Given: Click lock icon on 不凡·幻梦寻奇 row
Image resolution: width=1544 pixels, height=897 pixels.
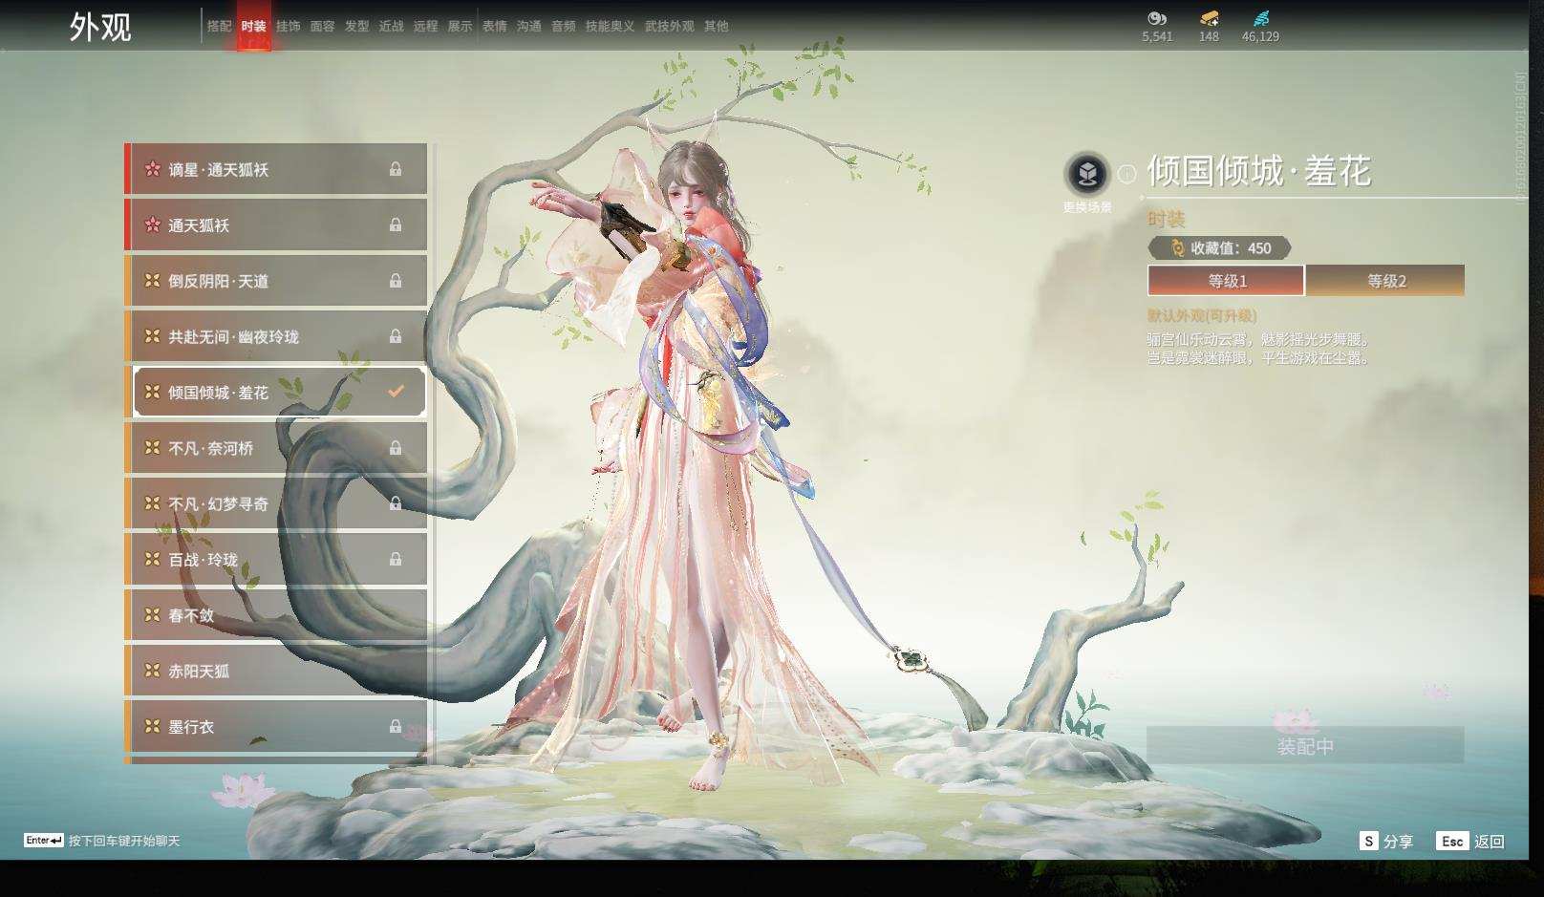Looking at the screenshot, I should [x=396, y=503].
